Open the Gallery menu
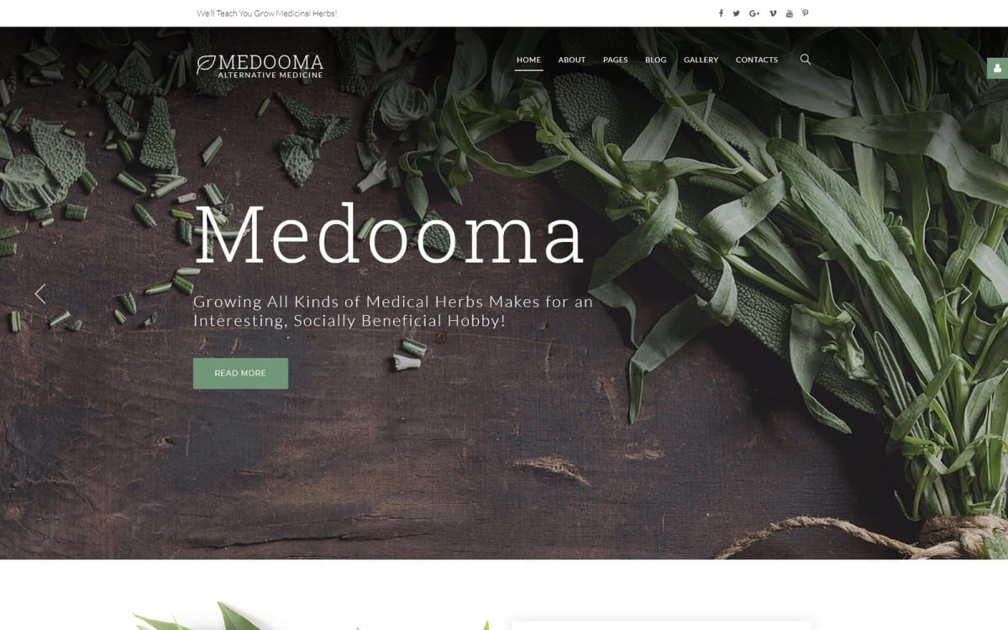 701,60
